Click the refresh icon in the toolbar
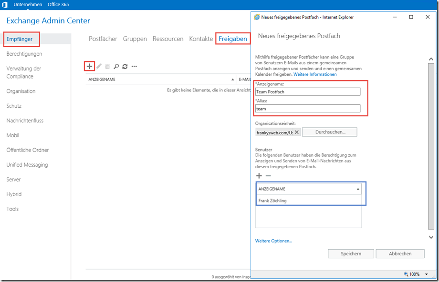The width and height of the screenshot is (439, 282). (x=125, y=66)
